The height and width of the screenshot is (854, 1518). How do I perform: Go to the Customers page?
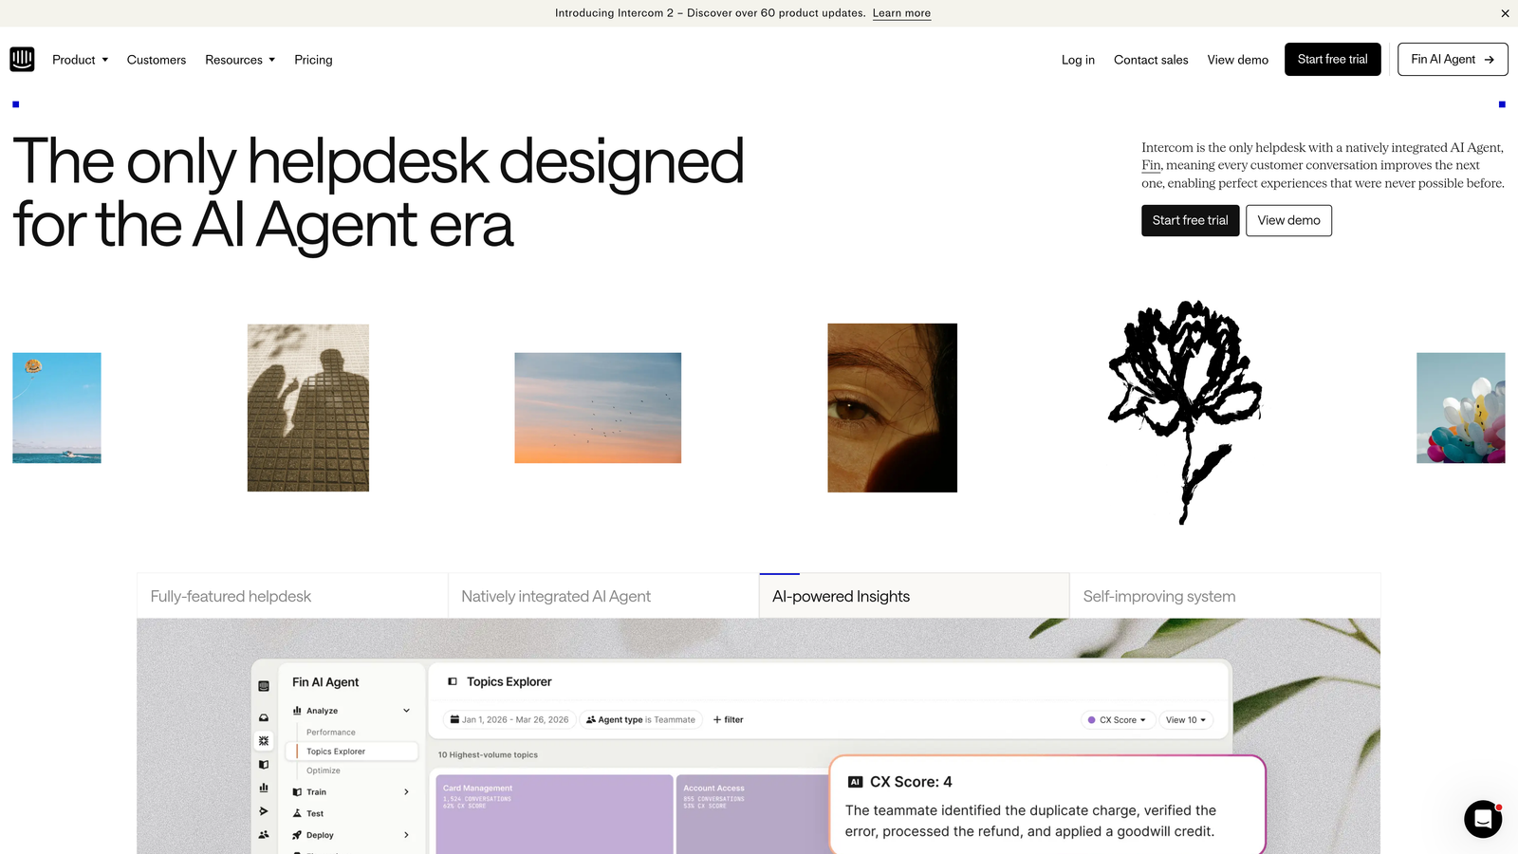157,60
